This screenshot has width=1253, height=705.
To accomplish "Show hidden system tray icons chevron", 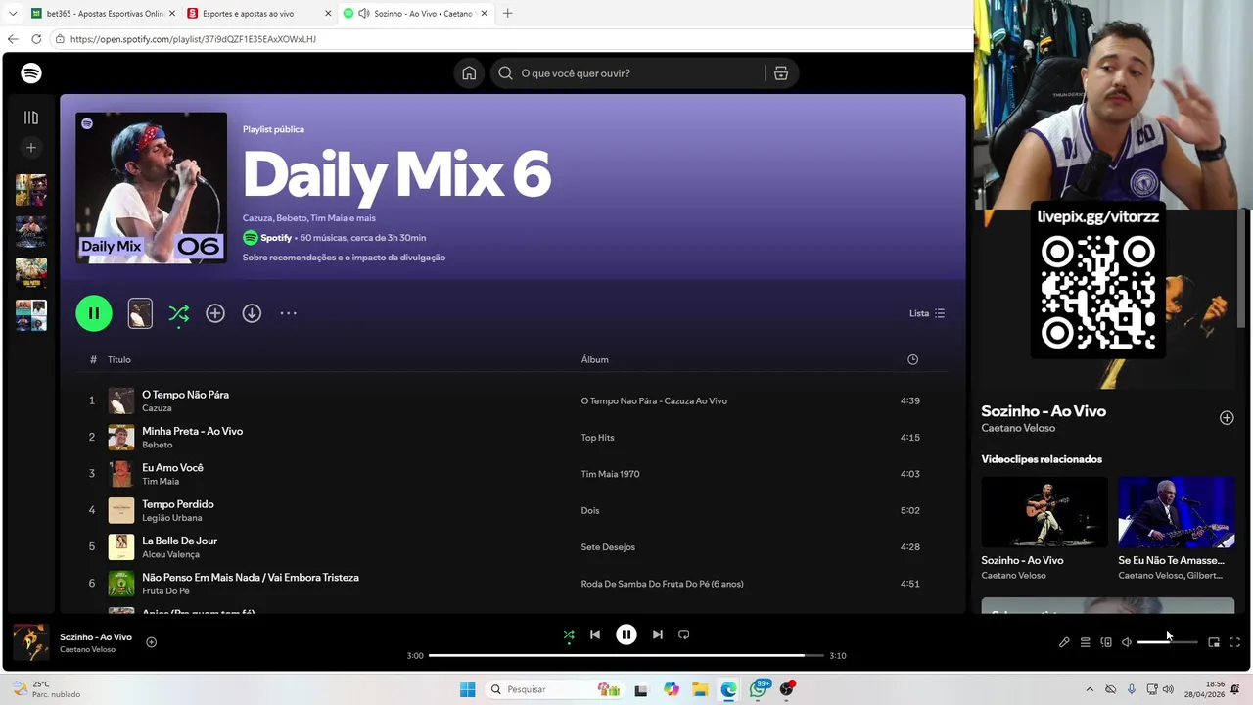I will 1090,689.
